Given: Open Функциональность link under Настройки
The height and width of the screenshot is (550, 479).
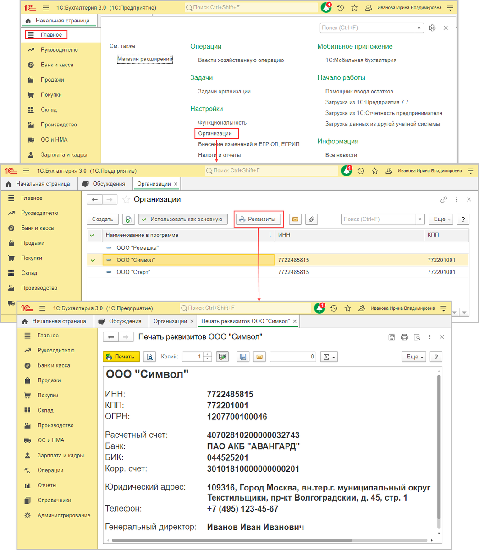Looking at the screenshot, I should point(222,123).
